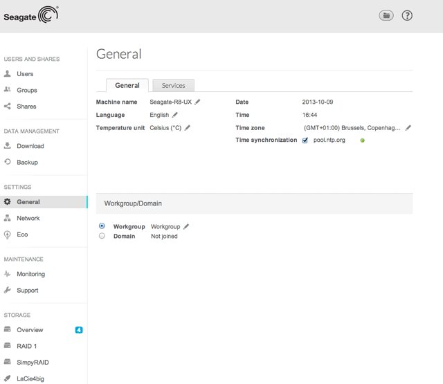Click the Support wrench icon
This screenshot has width=443, height=384.
coord(8,290)
